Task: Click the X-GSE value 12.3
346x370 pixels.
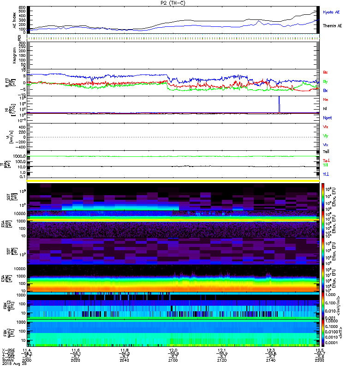Action: point(271,350)
